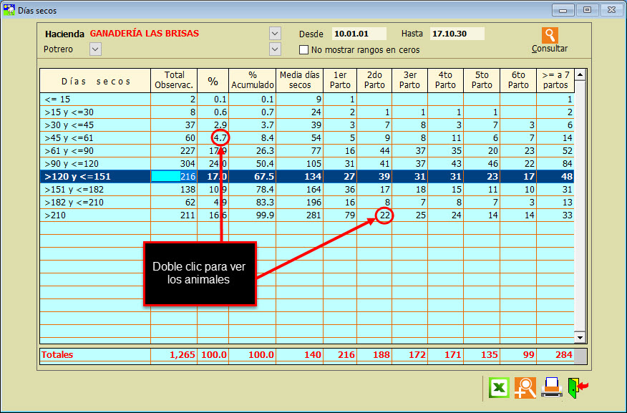Click the 'Media días secos' column header
Viewport: 627px width, 413px height.
tap(299, 80)
